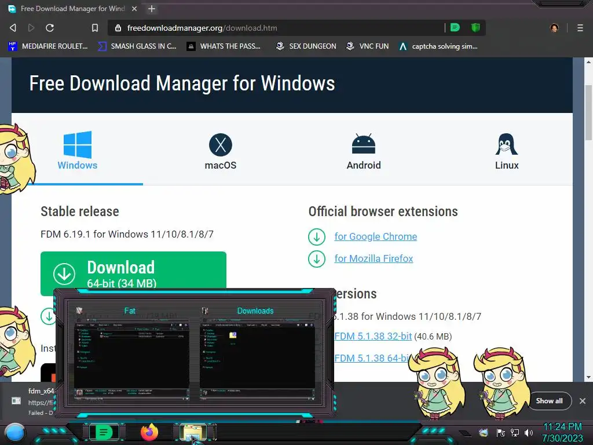593x445 pixels.
Task: Open the Start orb on the taskbar
Action: point(15,433)
